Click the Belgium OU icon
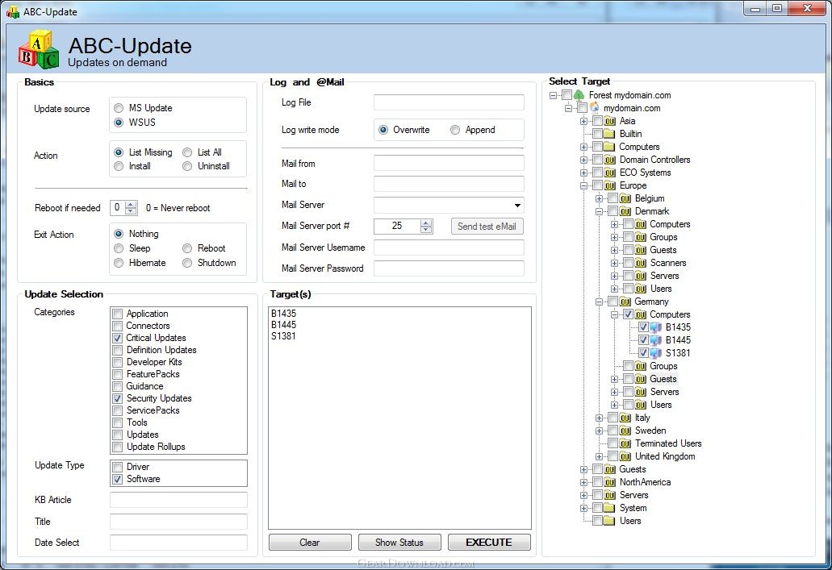This screenshot has width=832, height=570. (625, 198)
